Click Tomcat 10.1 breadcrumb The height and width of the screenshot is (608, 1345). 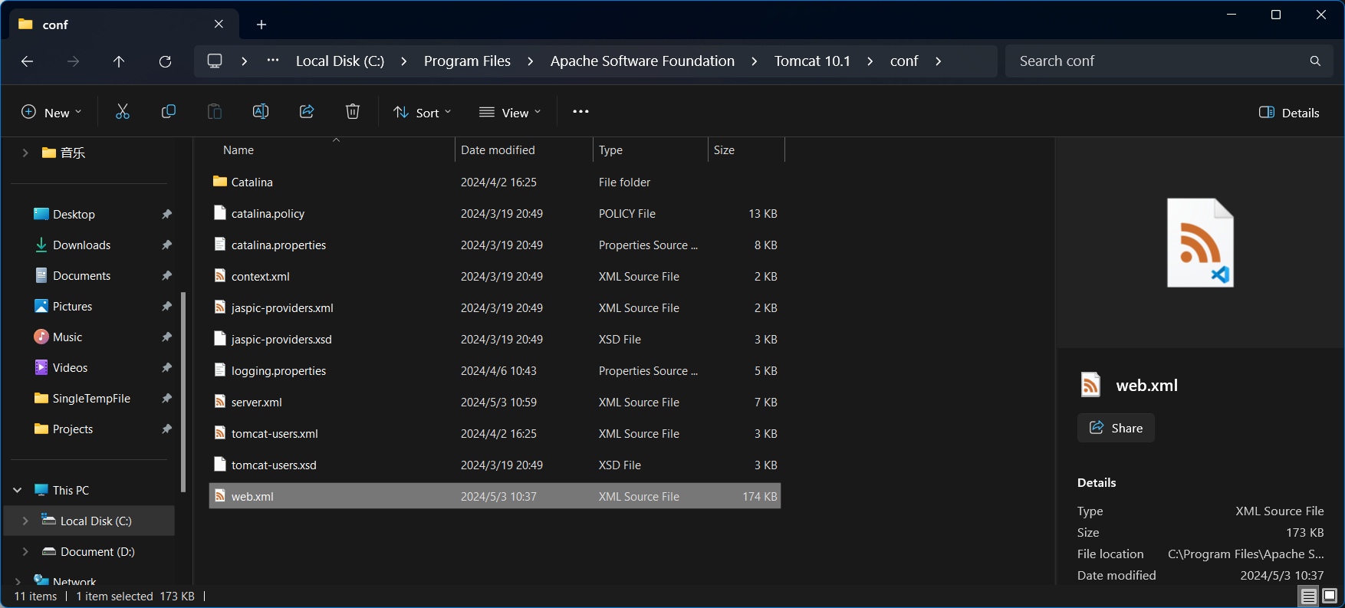click(812, 61)
